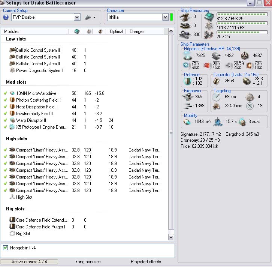The width and height of the screenshot is (272, 267).
Task: Click the empty Rig Slot icon
Action: (12, 234)
